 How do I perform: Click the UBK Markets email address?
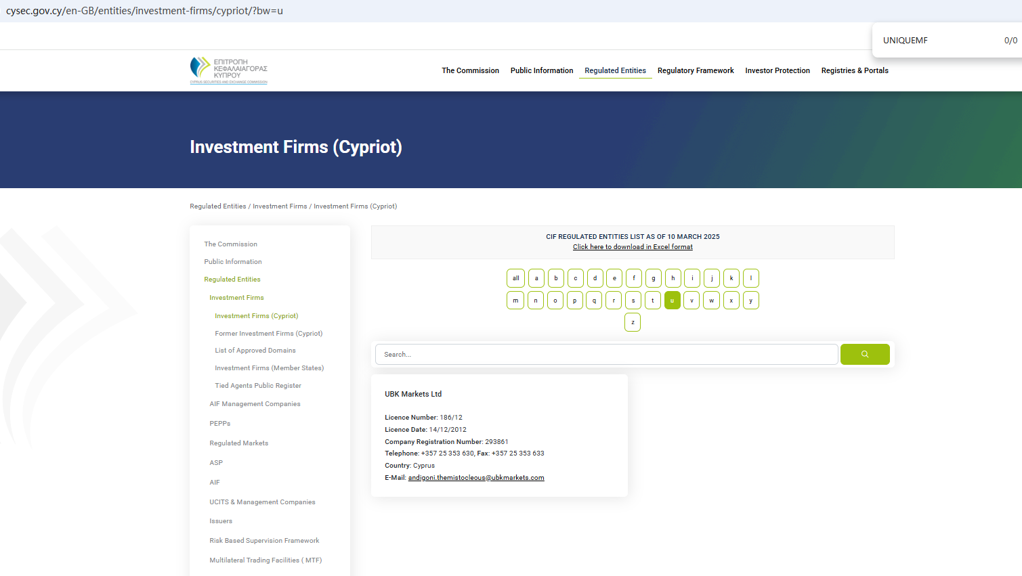coord(475,478)
